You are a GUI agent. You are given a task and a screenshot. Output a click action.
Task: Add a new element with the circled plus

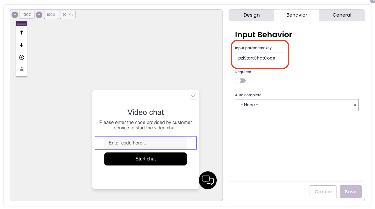coord(22,58)
